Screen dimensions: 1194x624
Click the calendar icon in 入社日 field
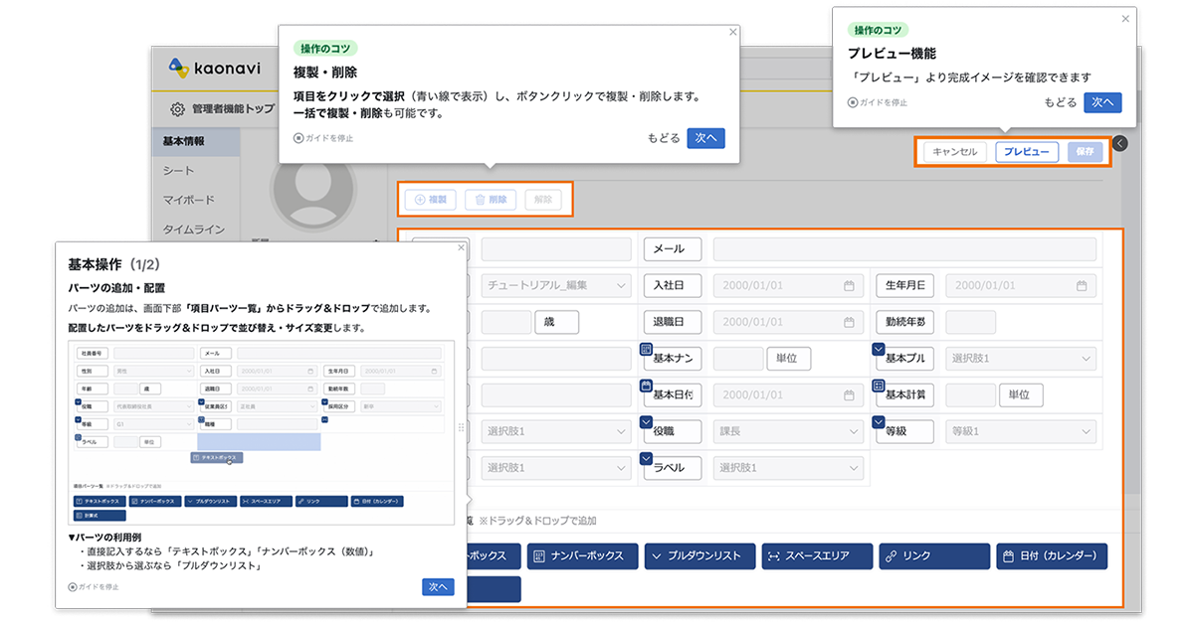(x=849, y=285)
